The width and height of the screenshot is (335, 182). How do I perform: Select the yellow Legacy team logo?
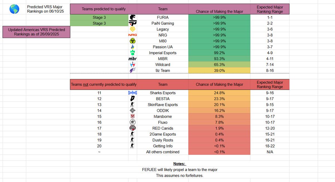(x=132, y=29)
